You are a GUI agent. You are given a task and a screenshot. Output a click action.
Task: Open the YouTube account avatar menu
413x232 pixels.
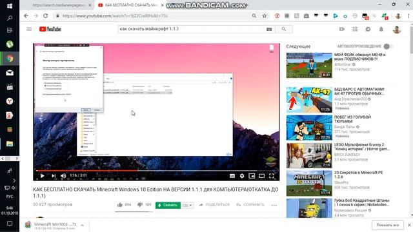(x=397, y=29)
